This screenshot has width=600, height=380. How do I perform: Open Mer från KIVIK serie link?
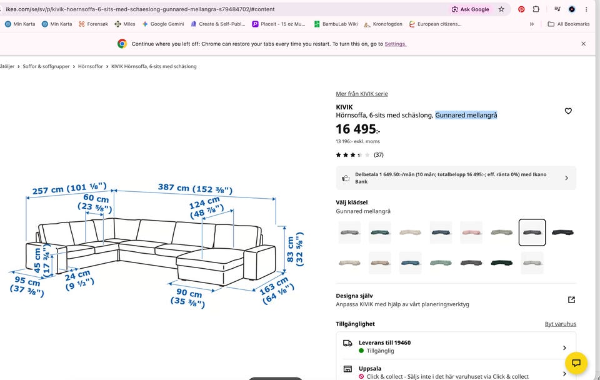pos(362,94)
